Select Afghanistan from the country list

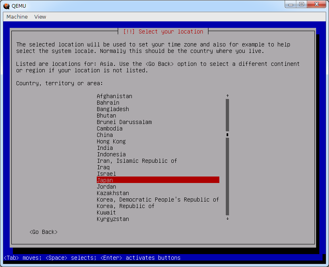115,96
